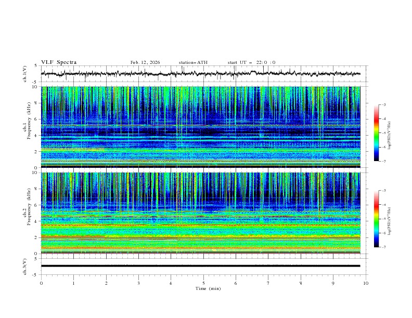This screenshot has width=412, height=318.
Task: Click the ch.1 PSD color scale bar
Action: point(376,133)
